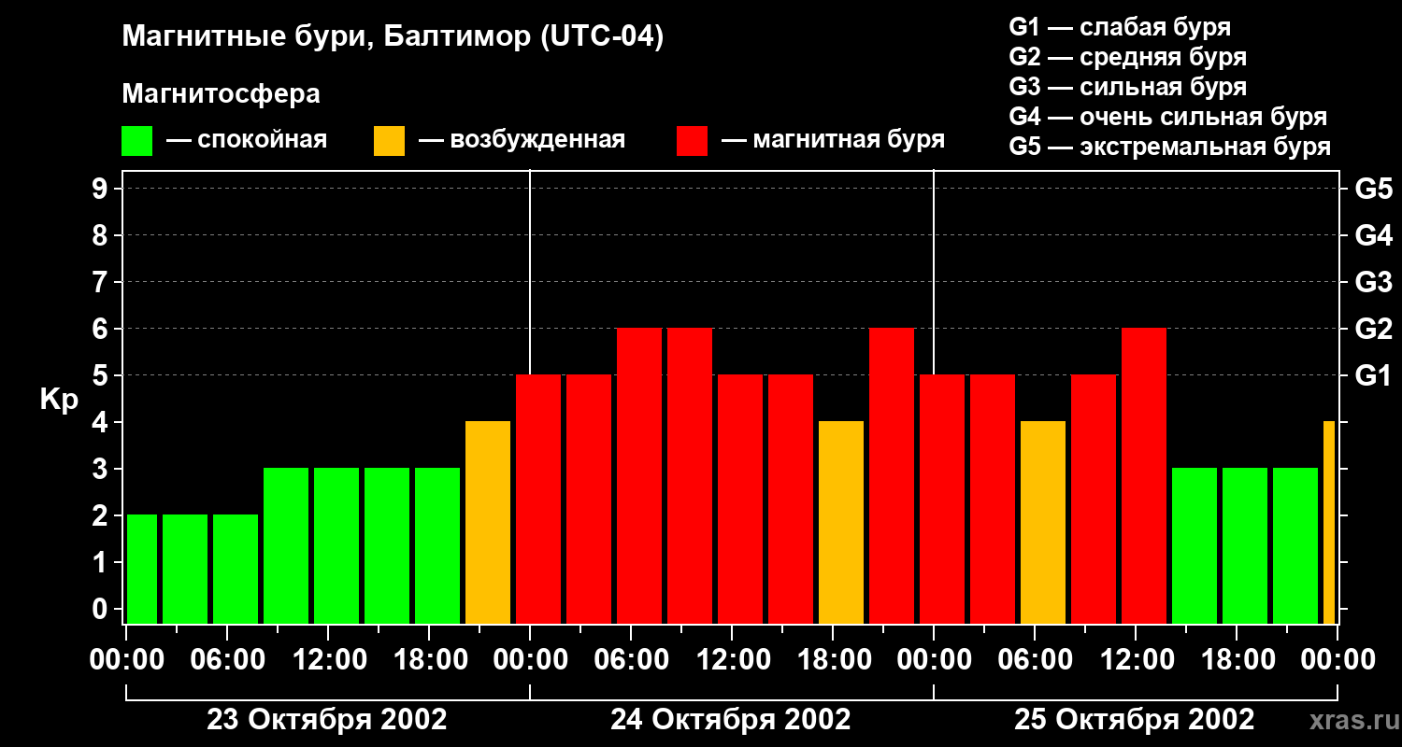
Task: Click the «25 Октября 2002» date label
Action: pos(1135,720)
